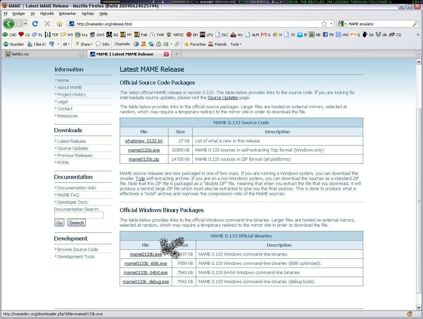Open the SA grenade bookmark
This screenshot has width=423, height=319.
coord(368,35)
